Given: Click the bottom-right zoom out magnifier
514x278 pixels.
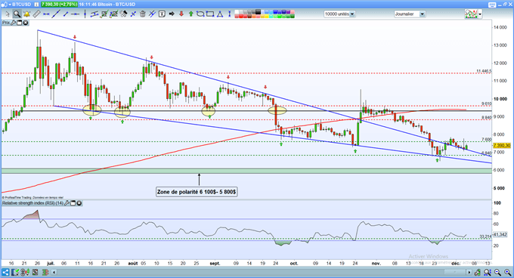Looking at the screenshot, I should [x=497, y=272].
